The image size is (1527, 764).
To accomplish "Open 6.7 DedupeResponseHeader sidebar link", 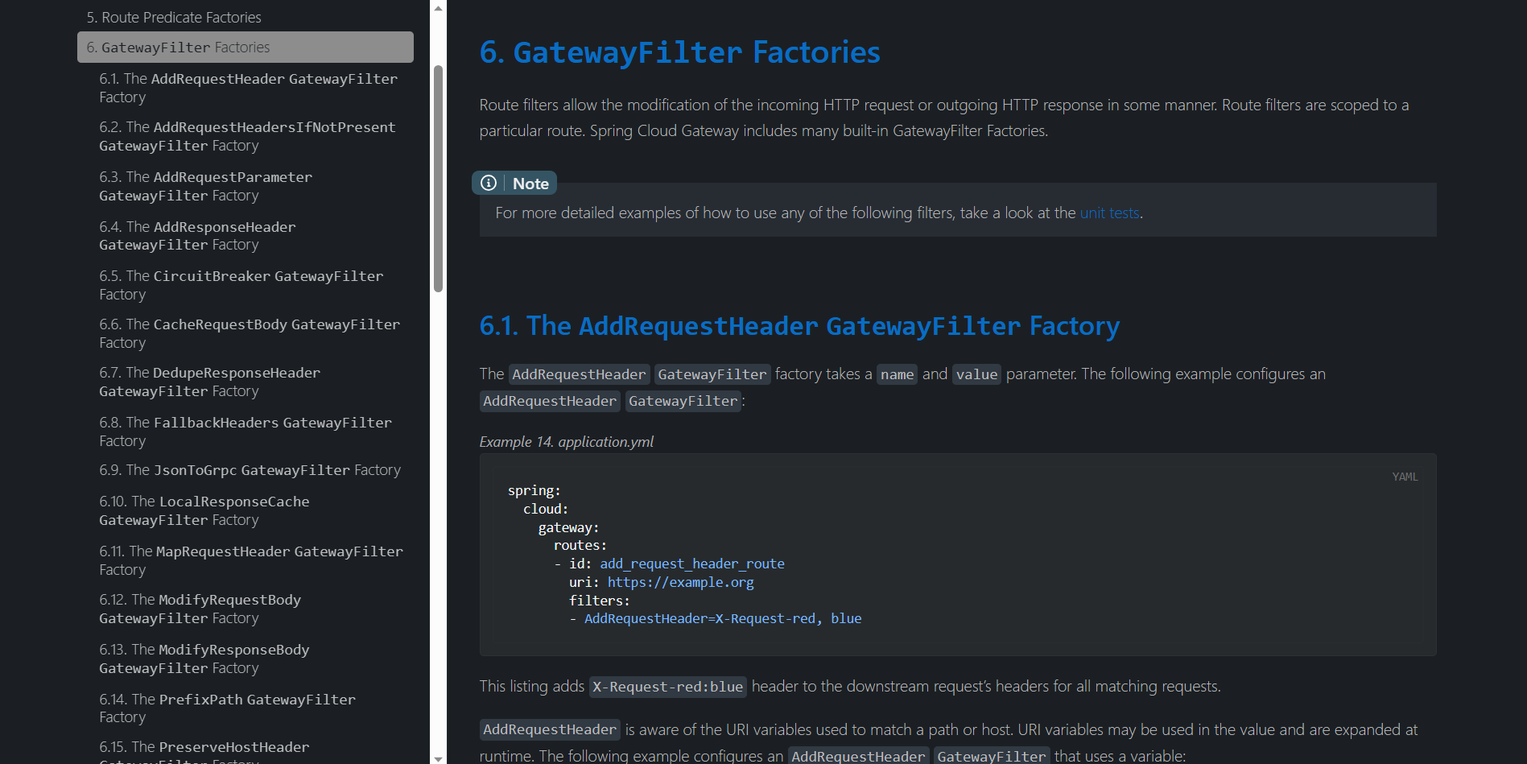I will pos(210,382).
